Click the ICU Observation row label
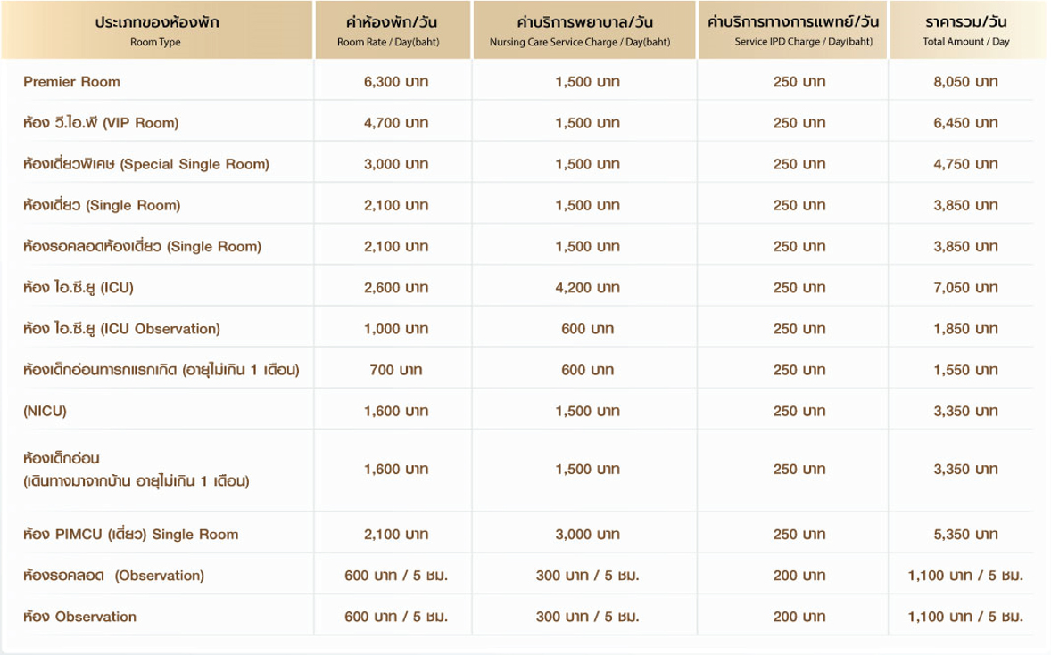 point(121,329)
